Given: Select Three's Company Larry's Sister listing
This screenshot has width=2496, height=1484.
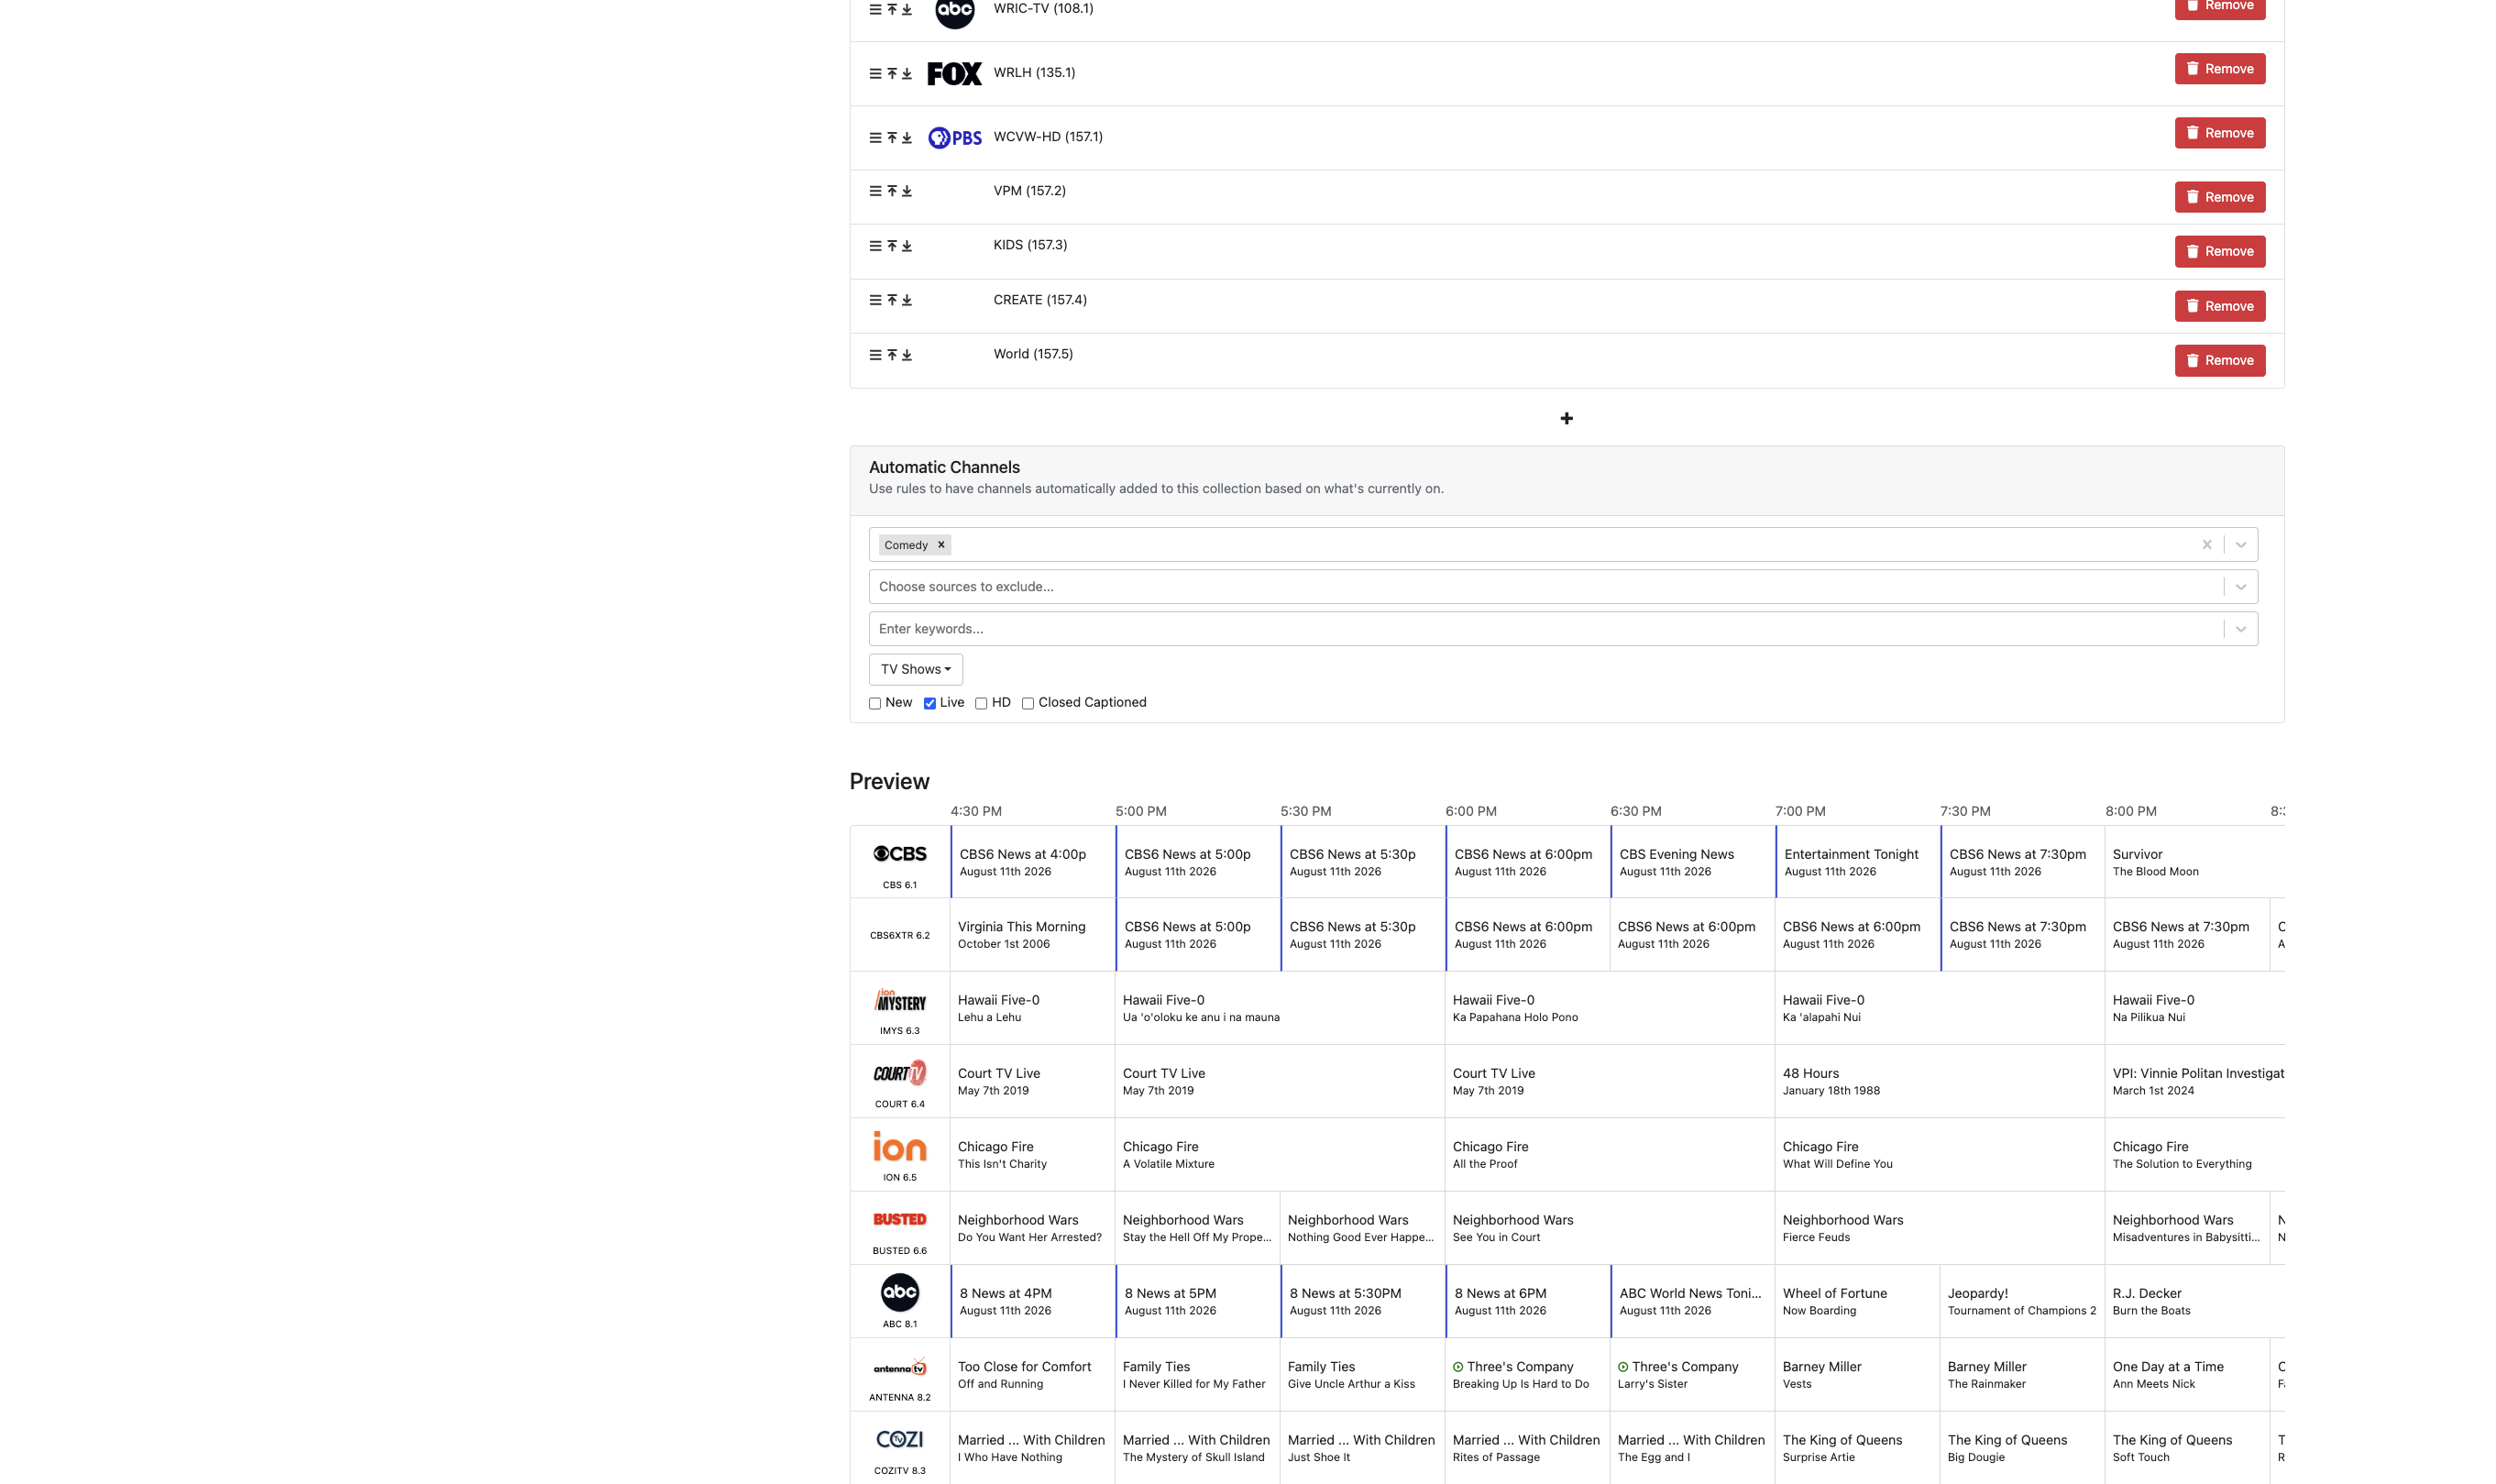Looking at the screenshot, I should 1692,1375.
